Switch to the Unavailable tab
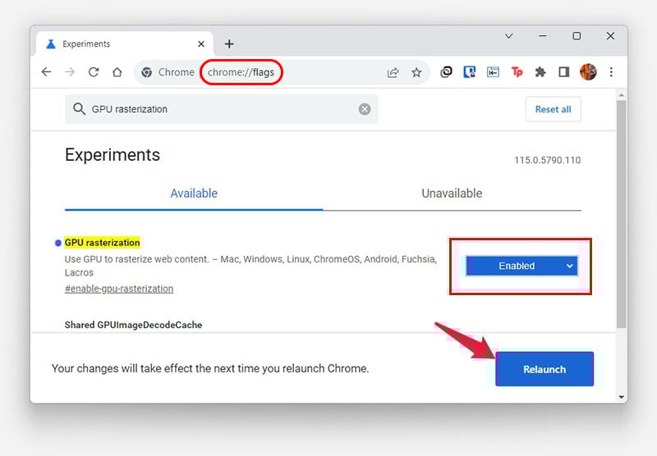Viewport: 657px width, 456px height. click(452, 194)
